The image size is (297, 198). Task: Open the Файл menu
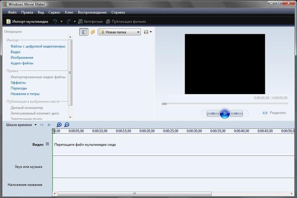point(12,12)
